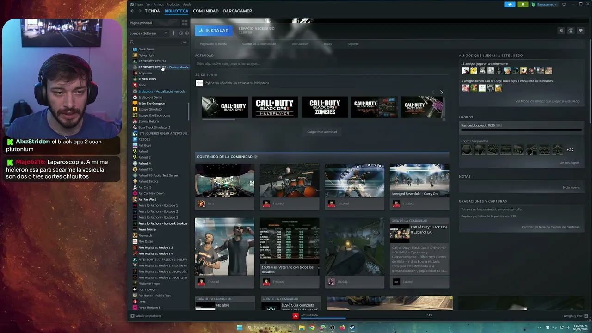This screenshot has width=592, height=333.
Task: Click the Windows taskbar search box
Action: coord(271,327)
